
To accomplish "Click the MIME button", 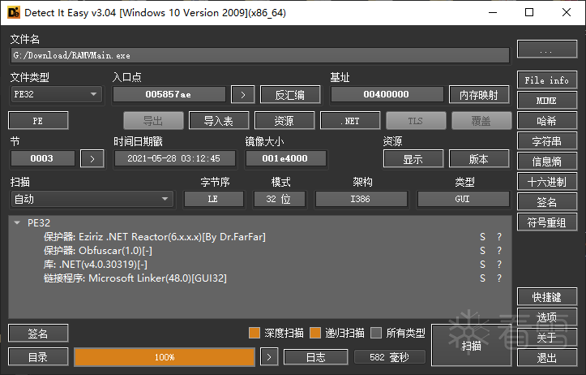I will coord(547,101).
